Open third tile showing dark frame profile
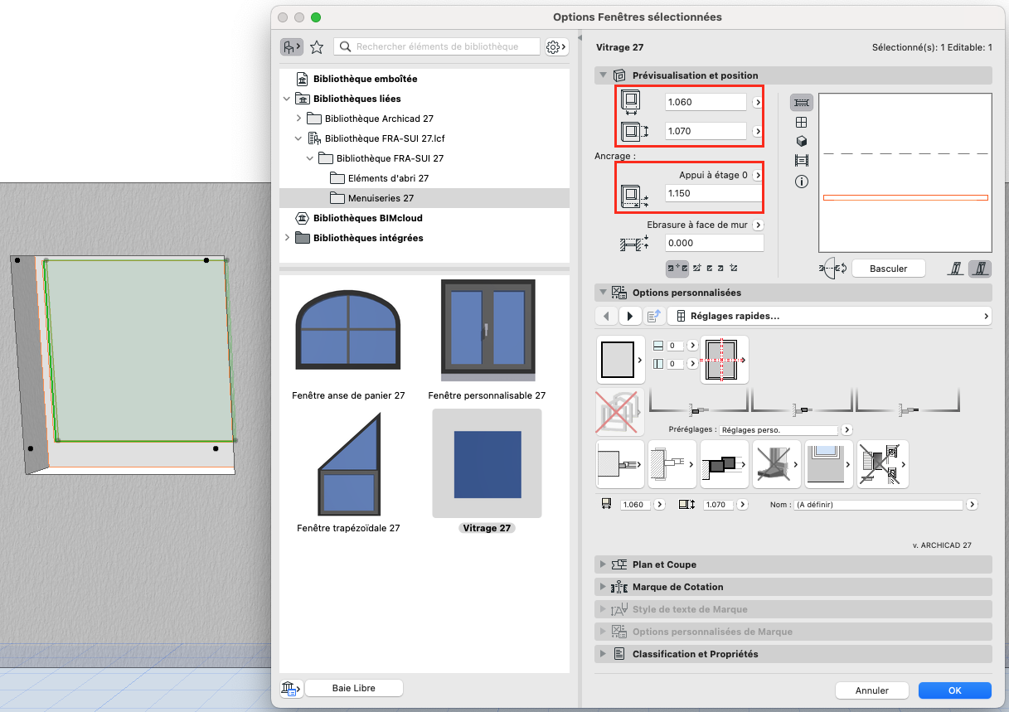This screenshot has height=712, width=1009. click(x=725, y=463)
